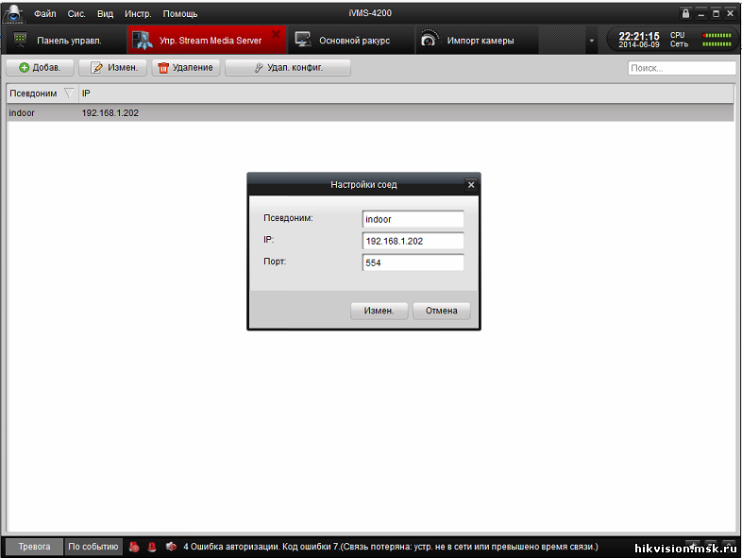Click the iVMS camera logo icon
The image size is (742, 558).
pos(13,13)
